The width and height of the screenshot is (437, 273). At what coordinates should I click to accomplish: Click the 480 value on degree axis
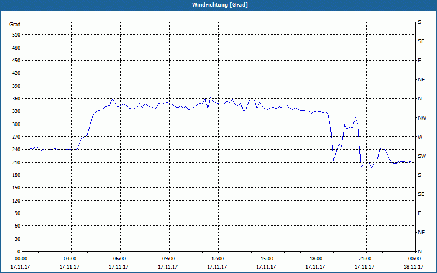click(x=16, y=48)
